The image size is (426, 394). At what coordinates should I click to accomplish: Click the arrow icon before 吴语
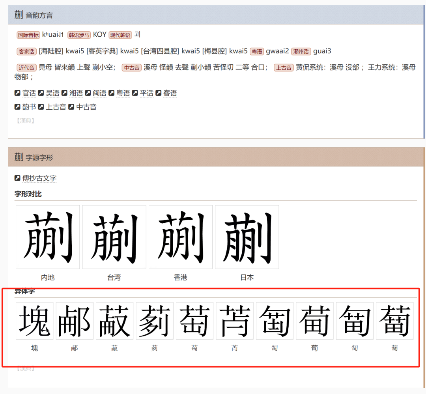coord(41,93)
